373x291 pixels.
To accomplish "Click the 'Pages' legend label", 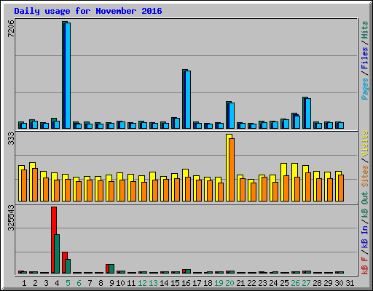I will tap(364, 89).
